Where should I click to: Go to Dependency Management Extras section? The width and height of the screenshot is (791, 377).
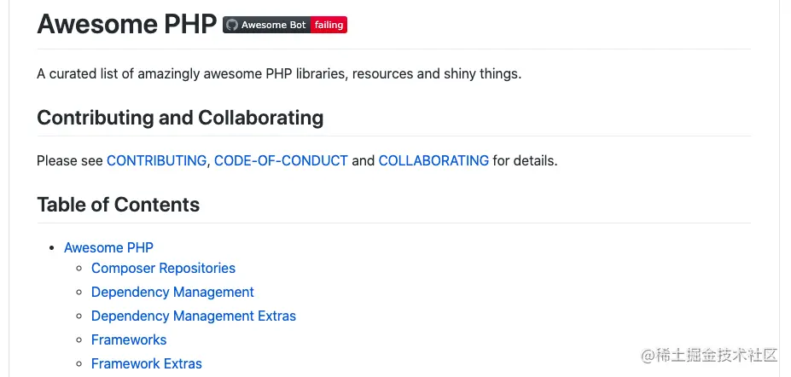pyautogui.click(x=194, y=316)
